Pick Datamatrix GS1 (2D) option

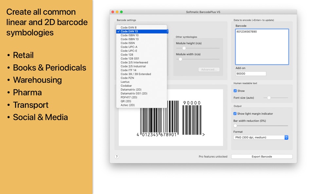142,93
